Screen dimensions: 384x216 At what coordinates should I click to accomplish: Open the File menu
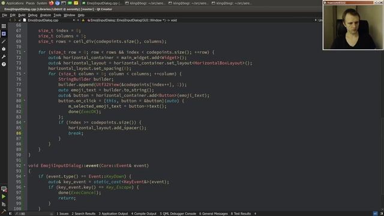tap(5, 15)
